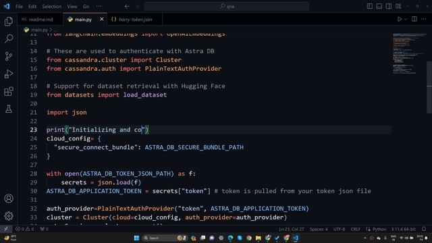The image size is (432, 243).
Task: Click the Ln 23, Col 27 cursor position
Action: tap(291, 229)
